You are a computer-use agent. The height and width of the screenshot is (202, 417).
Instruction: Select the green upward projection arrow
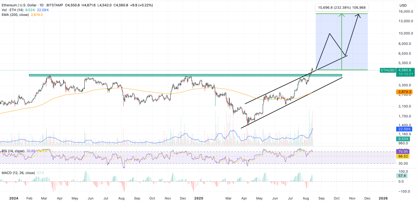click(342, 41)
